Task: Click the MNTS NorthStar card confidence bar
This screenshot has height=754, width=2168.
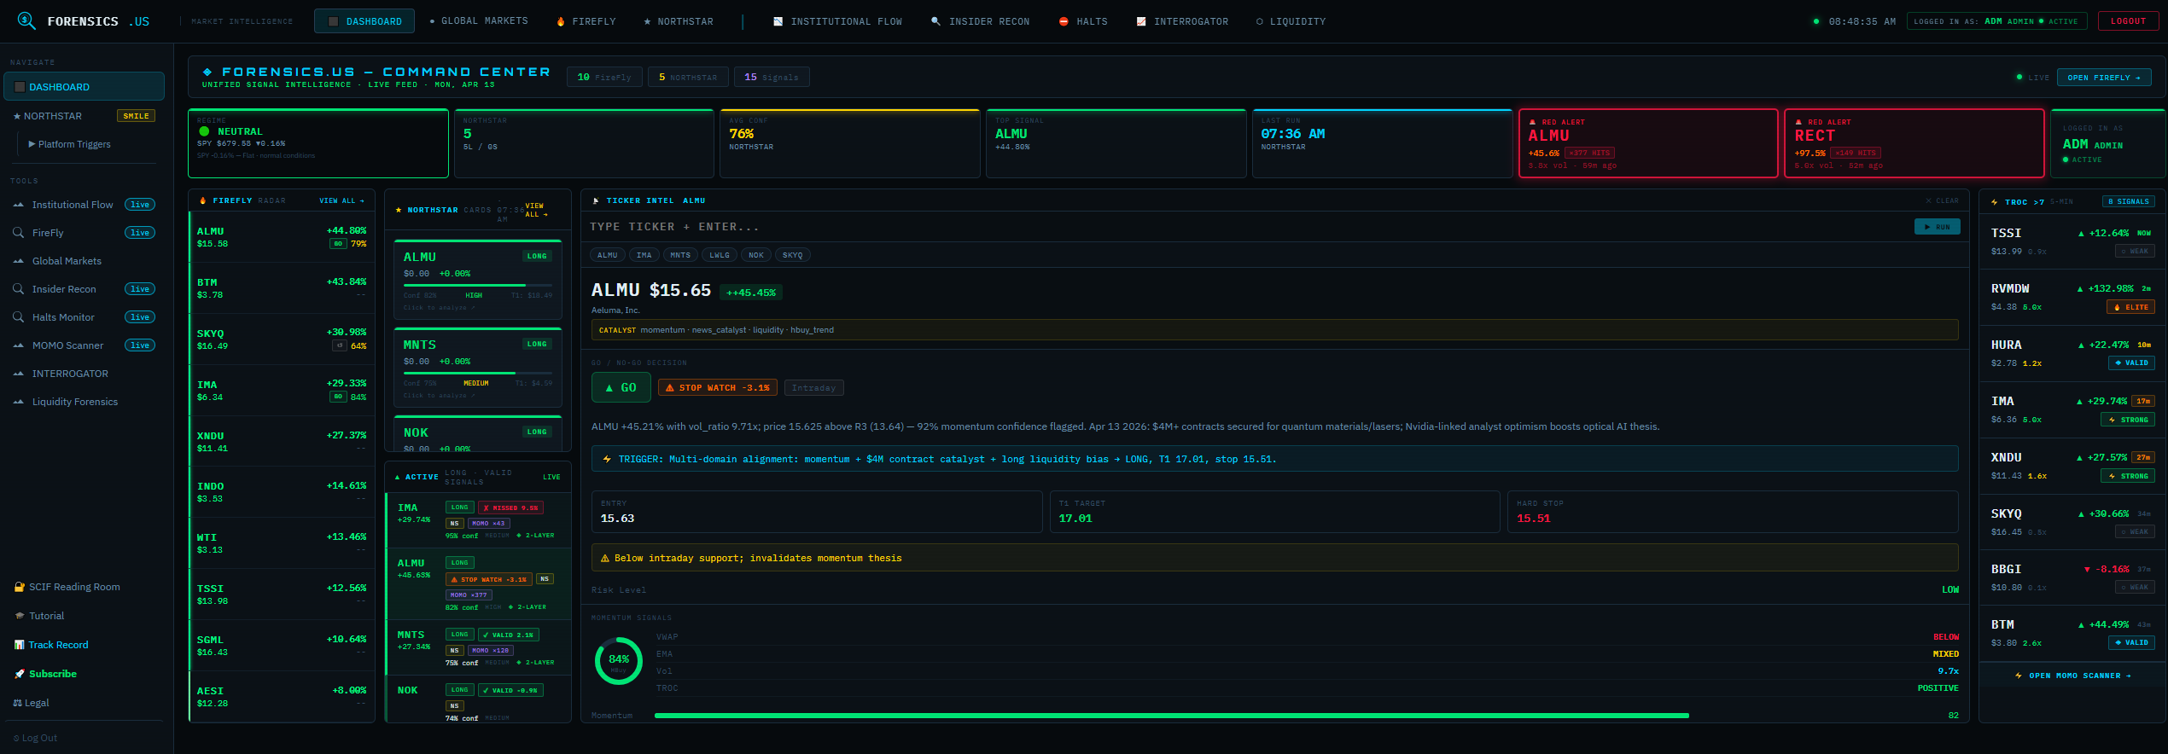Action: [478, 373]
